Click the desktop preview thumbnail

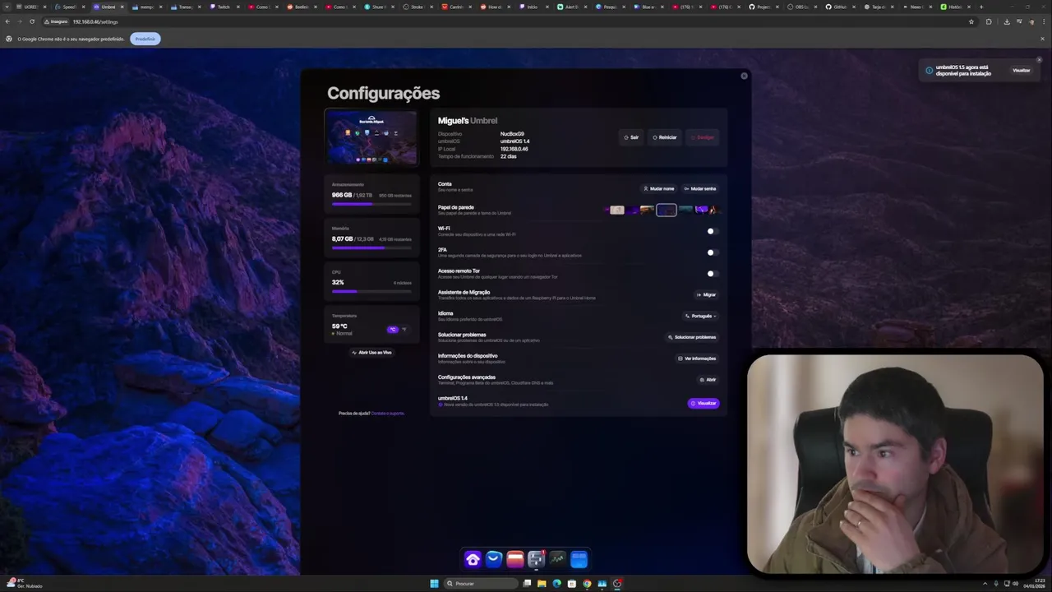pos(371,137)
